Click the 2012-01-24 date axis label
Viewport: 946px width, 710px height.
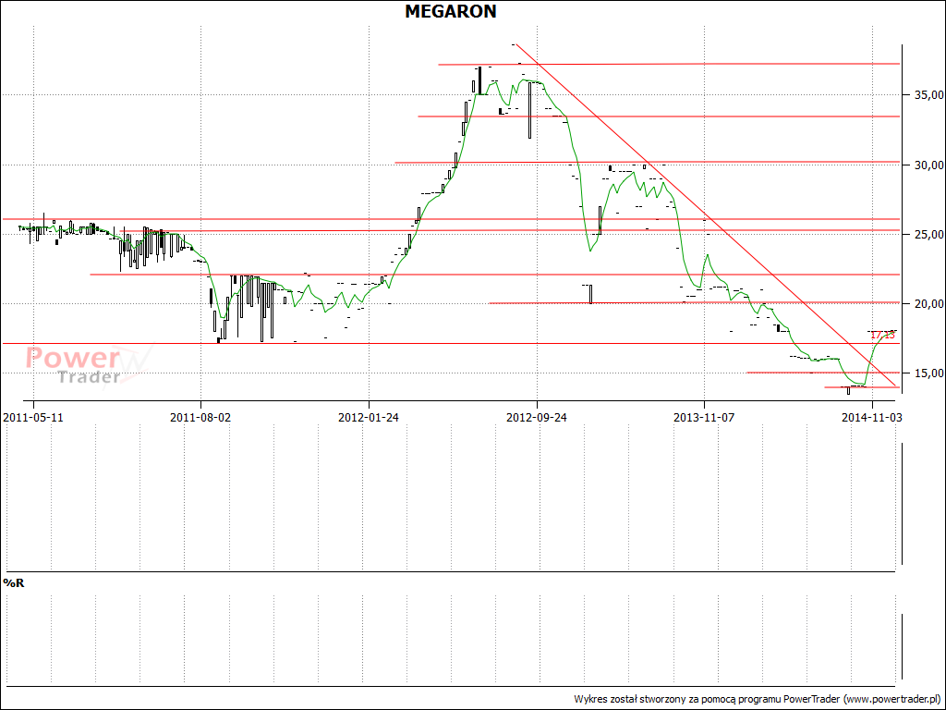click(369, 417)
